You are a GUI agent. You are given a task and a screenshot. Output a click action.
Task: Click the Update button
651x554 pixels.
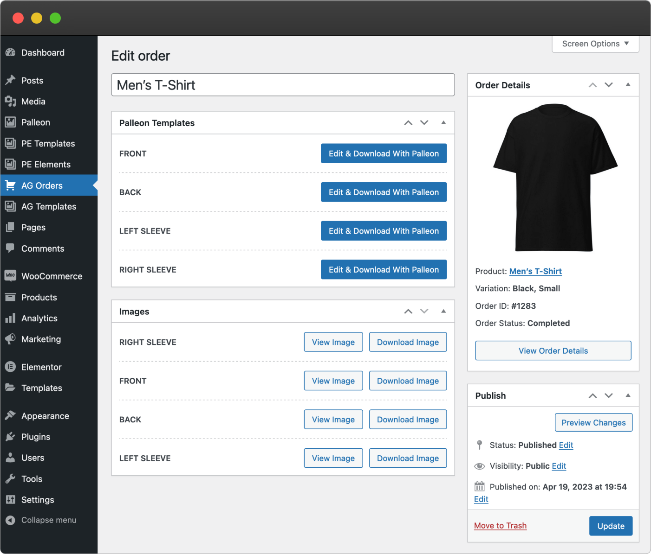pos(611,526)
